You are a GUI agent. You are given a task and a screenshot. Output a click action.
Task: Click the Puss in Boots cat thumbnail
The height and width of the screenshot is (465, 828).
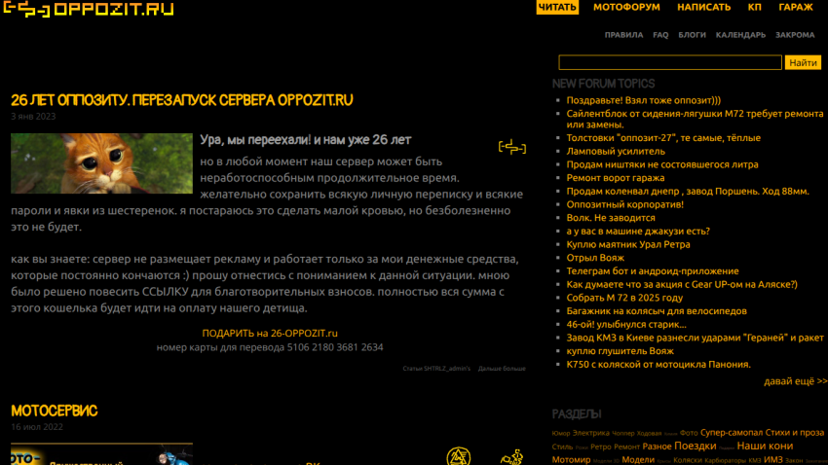tap(102, 162)
